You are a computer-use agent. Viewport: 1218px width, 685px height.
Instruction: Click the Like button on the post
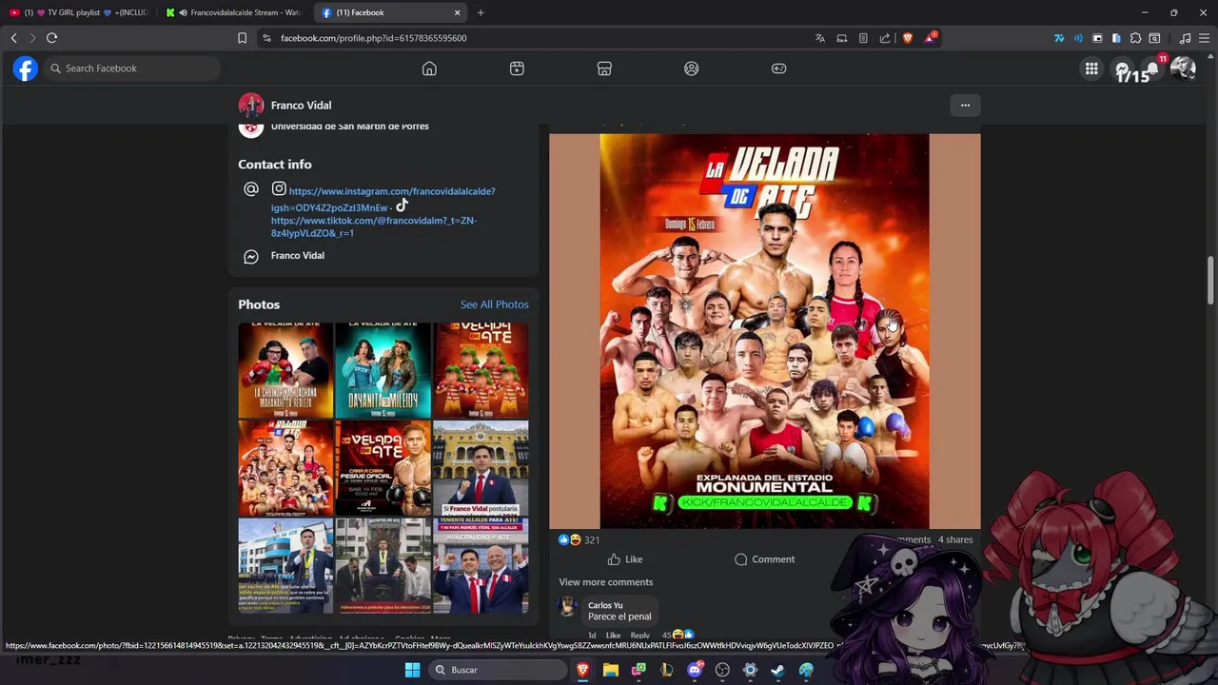(x=625, y=559)
